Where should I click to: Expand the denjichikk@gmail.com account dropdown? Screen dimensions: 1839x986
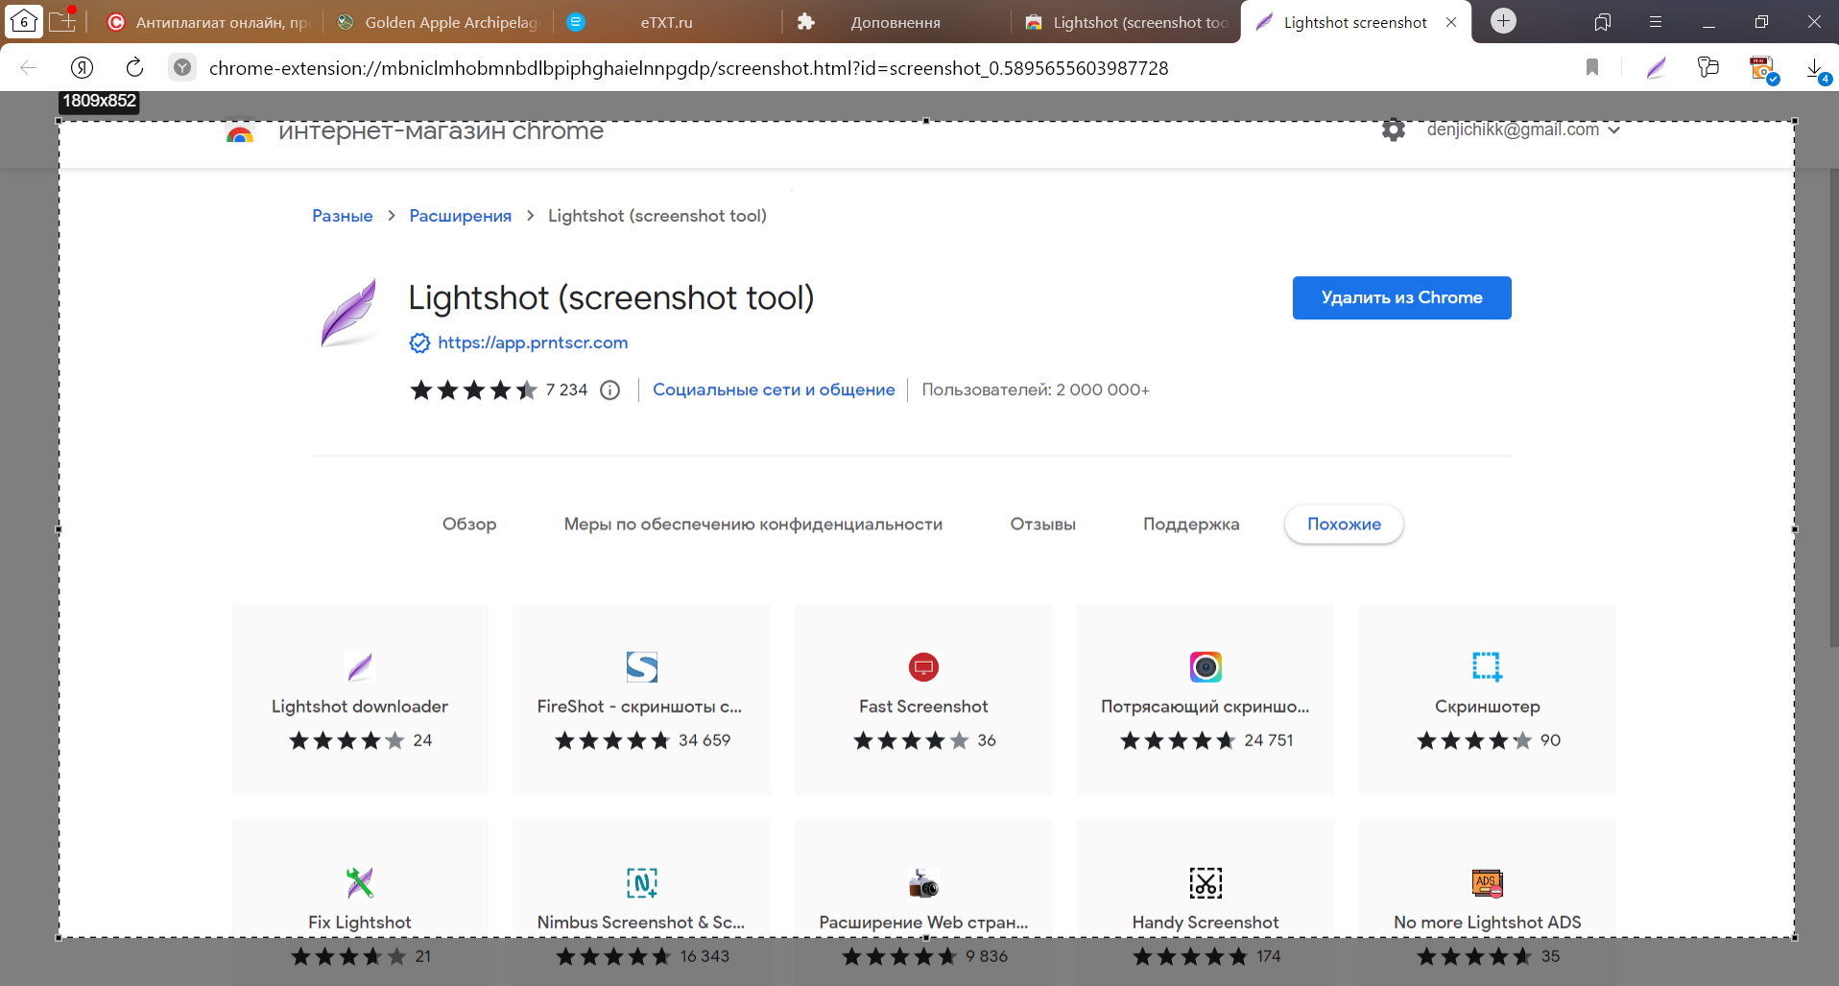coord(1523,129)
